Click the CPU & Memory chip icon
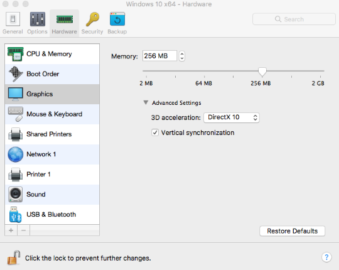 pos(15,54)
